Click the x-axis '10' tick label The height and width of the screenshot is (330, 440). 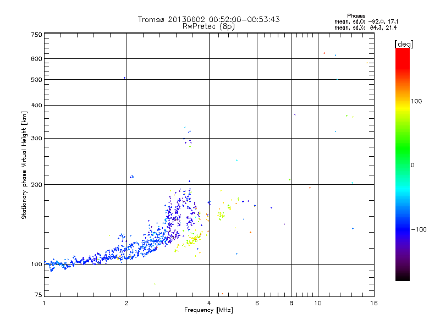318,303
